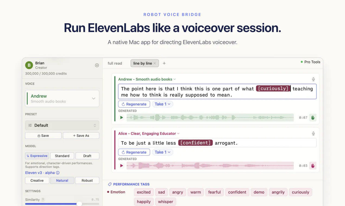Click the microphone icon in Alice's line

coord(313,133)
